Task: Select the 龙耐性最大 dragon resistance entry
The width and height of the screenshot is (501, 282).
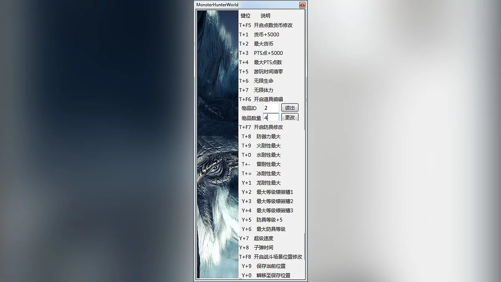Action: pyautogui.click(x=266, y=183)
